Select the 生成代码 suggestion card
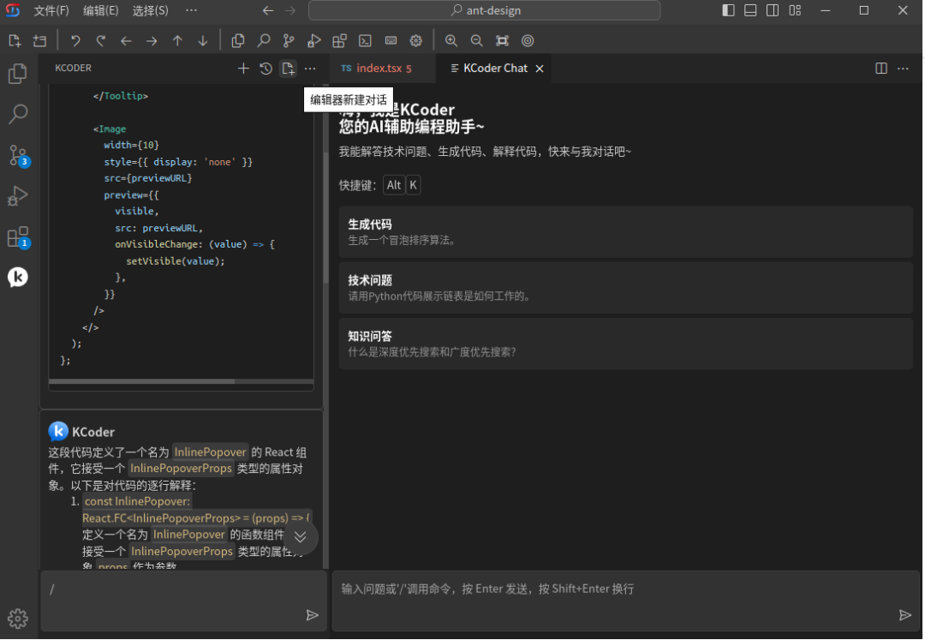Viewport: 925px width, 640px height. [626, 232]
